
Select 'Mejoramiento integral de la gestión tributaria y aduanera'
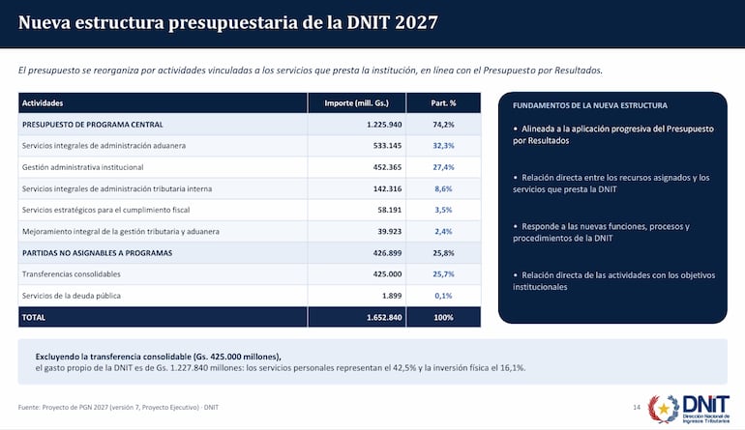coord(121,232)
